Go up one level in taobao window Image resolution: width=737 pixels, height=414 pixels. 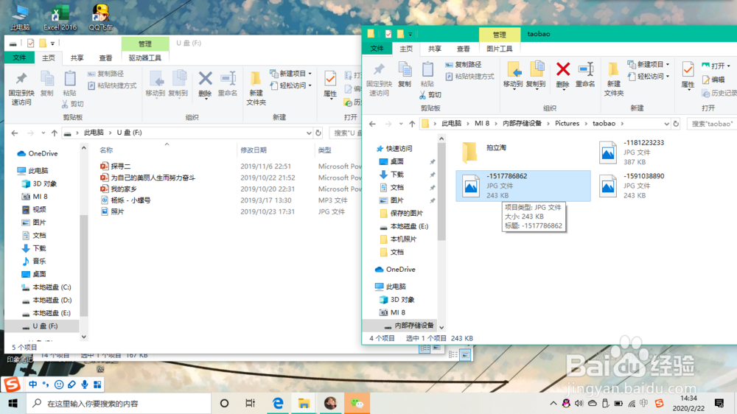412,124
